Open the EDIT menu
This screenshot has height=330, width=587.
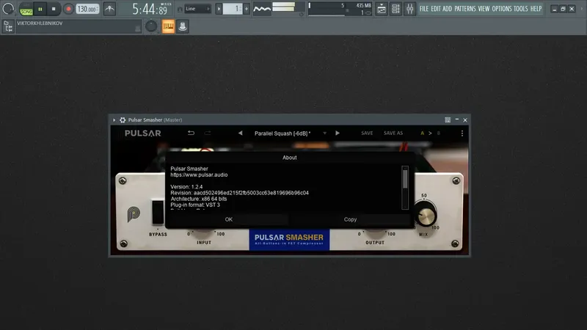pos(436,9)
